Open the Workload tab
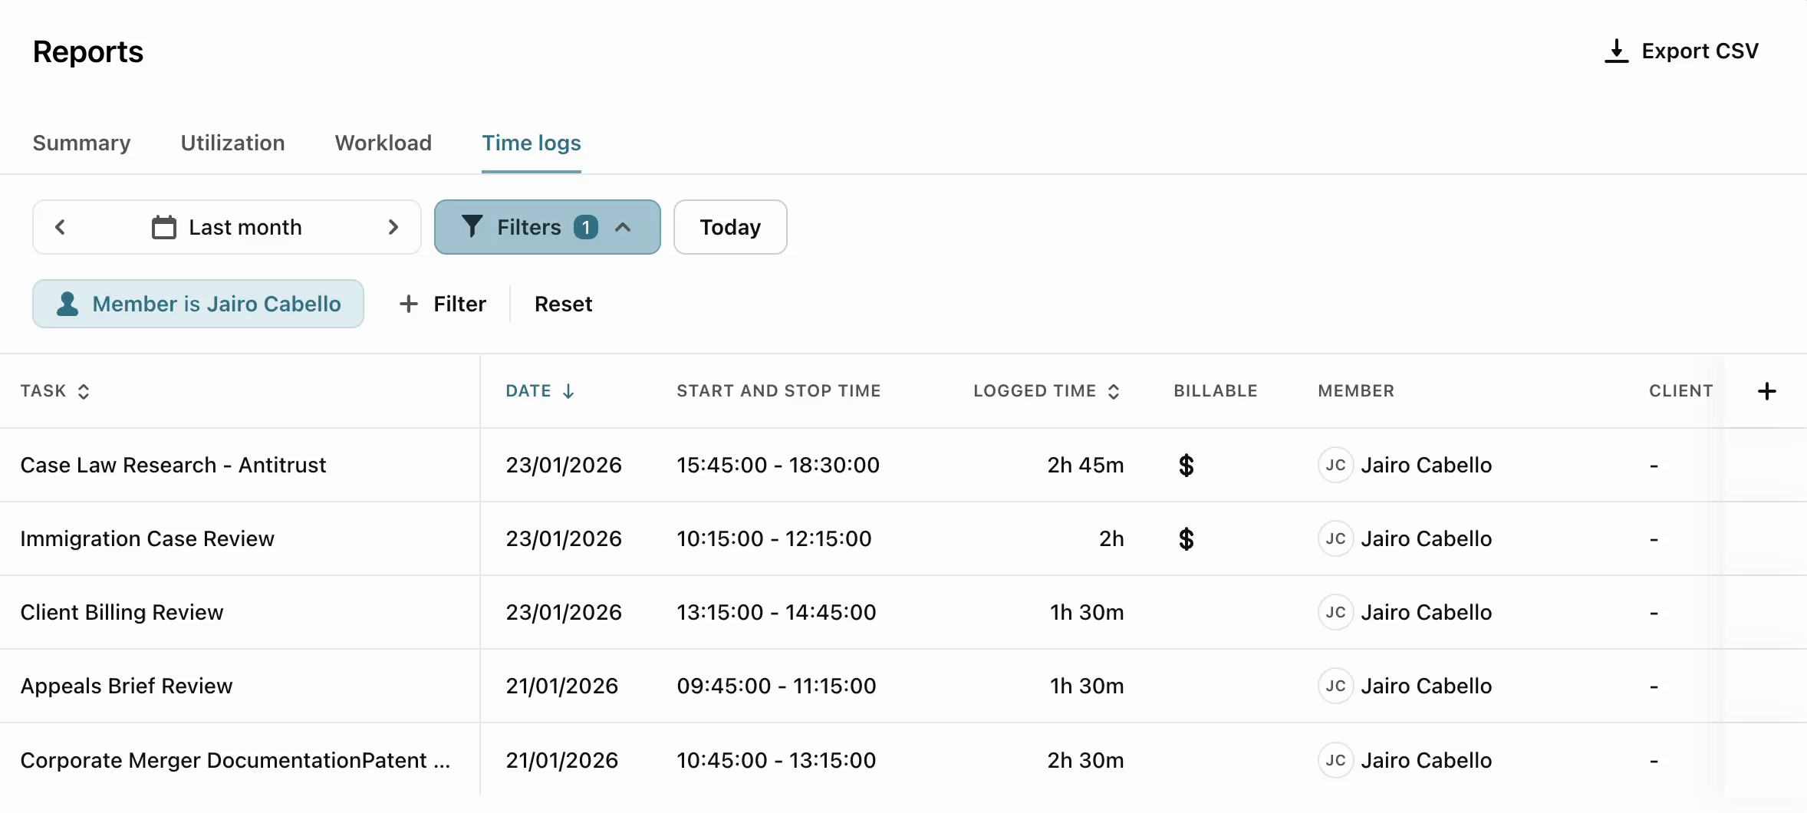Image resolution: width=1807 pixels, height=813 pixels. (x=383, y=143)
